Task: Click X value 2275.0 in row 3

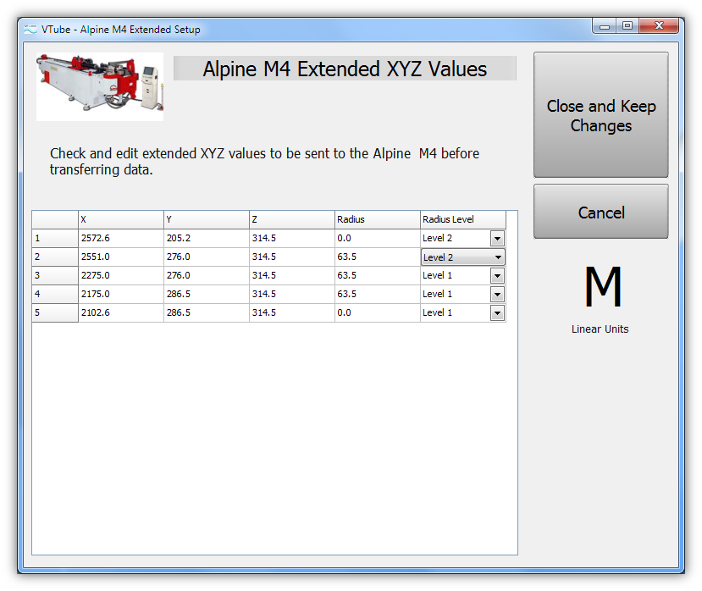Action: [x=120, y=276]
